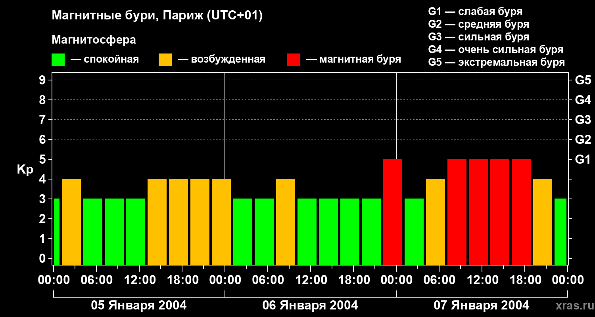This screenshot has width=595, height=317.
Task: Select the 'Магнитосфера' heading
Action: (94, 40)
